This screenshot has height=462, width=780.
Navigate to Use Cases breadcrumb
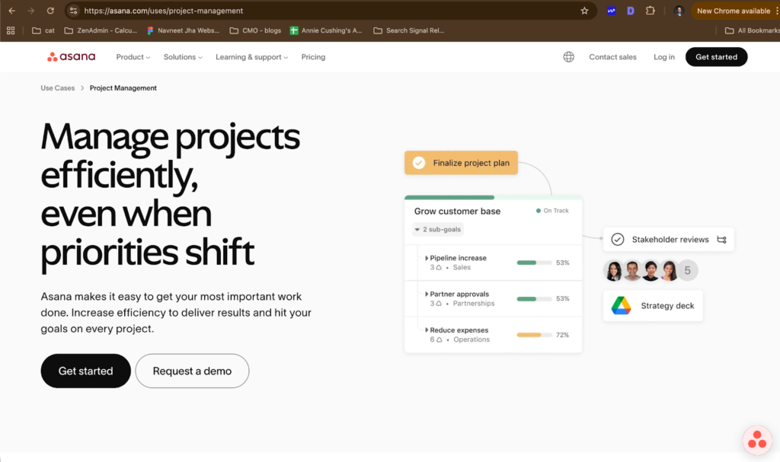(x=58, y=88)
